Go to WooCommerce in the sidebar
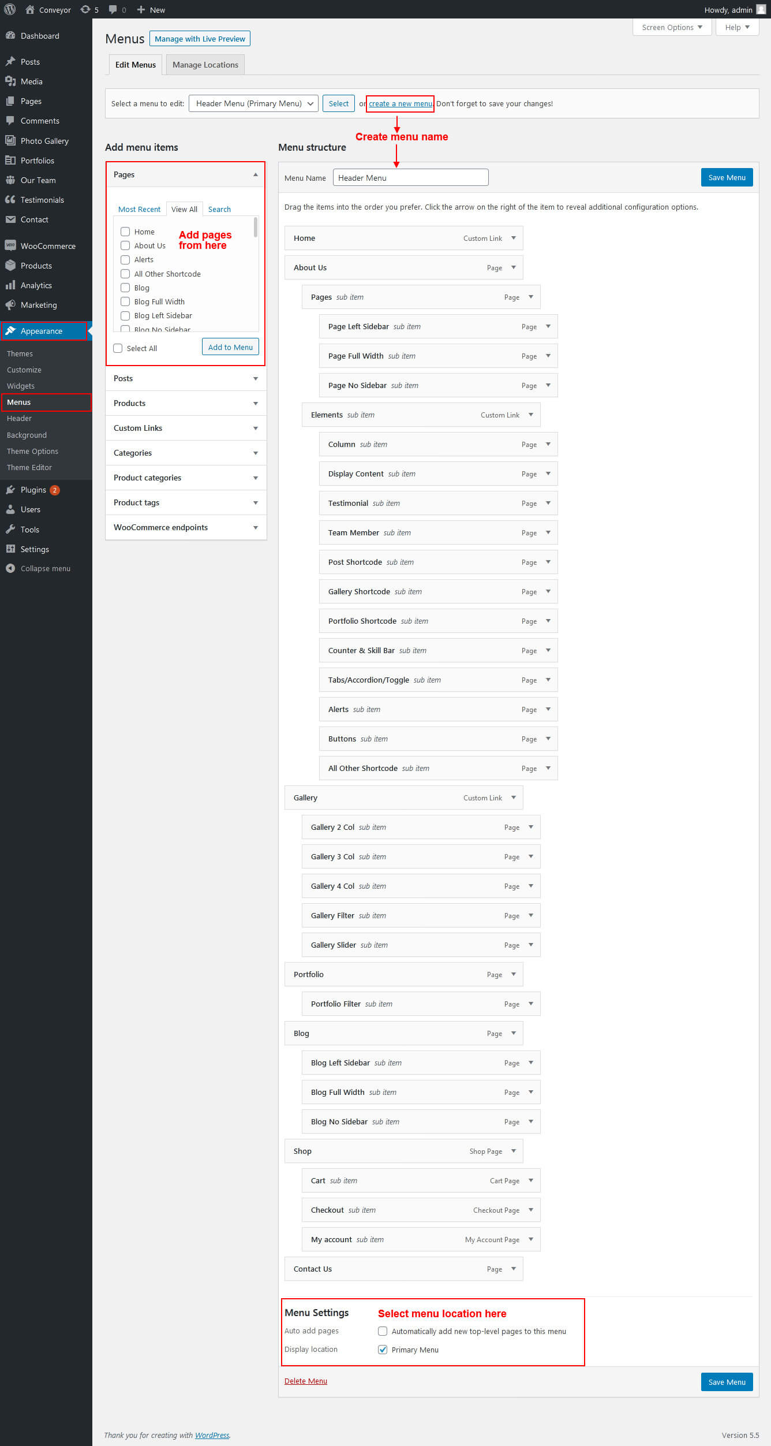 click(x=48, y=246)
